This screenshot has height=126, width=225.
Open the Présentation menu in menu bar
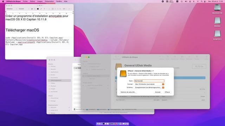(49, 1)
